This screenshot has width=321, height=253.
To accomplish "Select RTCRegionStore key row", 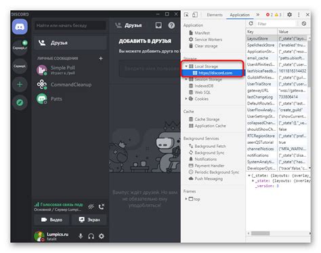I will (x=277, y=136).
